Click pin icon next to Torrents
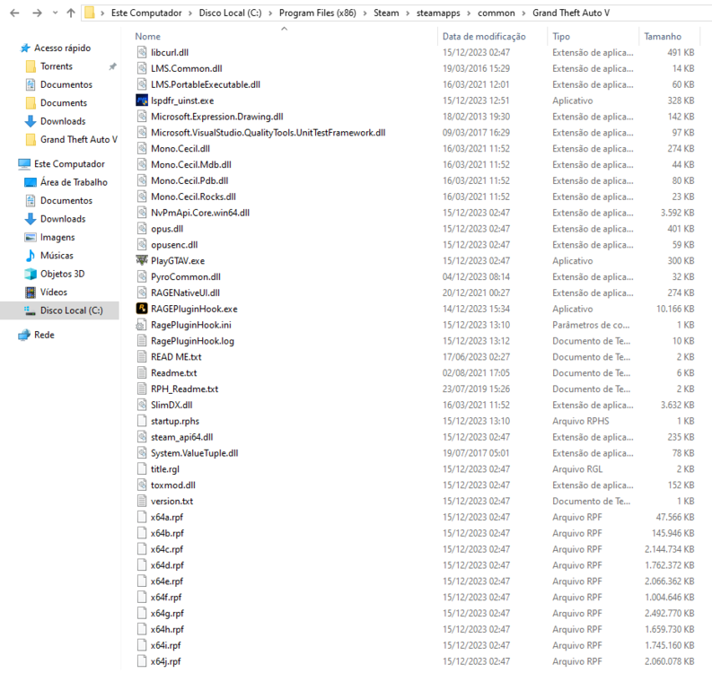Viewport: 712px width, 673px height. pos(112,66)
